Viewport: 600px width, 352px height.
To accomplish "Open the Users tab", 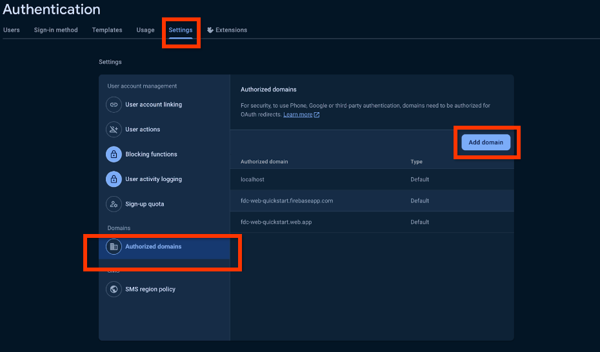I will 12,30.
